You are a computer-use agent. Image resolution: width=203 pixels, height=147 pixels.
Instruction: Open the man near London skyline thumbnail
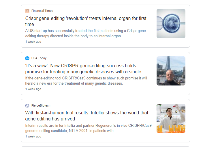171,71
